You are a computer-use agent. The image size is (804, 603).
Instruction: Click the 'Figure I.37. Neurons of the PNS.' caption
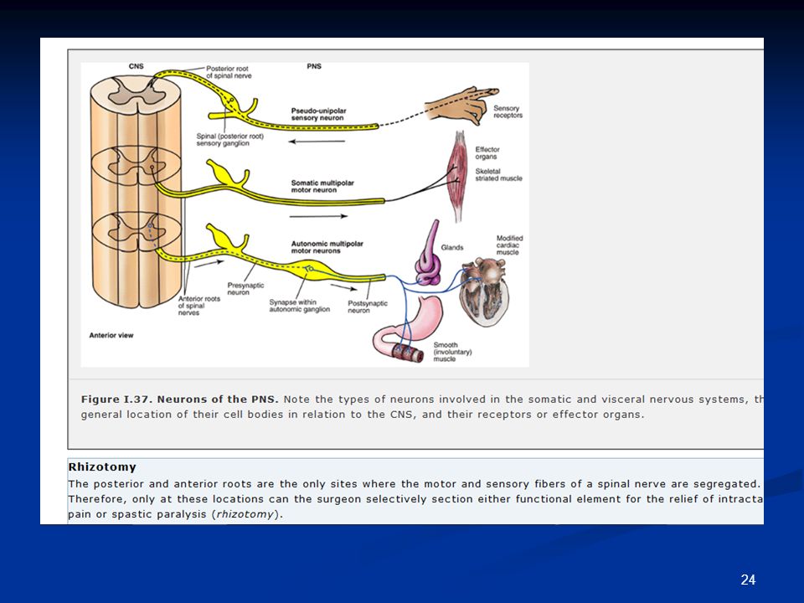179,399
